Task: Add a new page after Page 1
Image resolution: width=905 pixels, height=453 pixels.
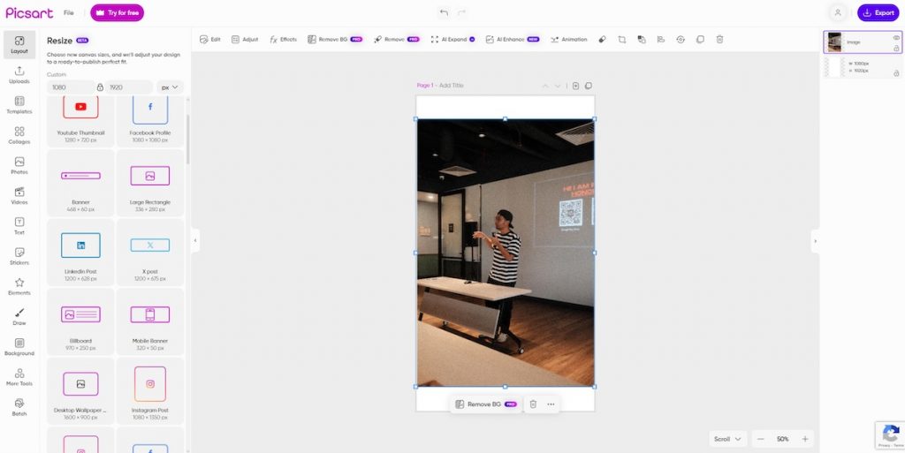Action: pyautogui.click(x=575, y=86)
